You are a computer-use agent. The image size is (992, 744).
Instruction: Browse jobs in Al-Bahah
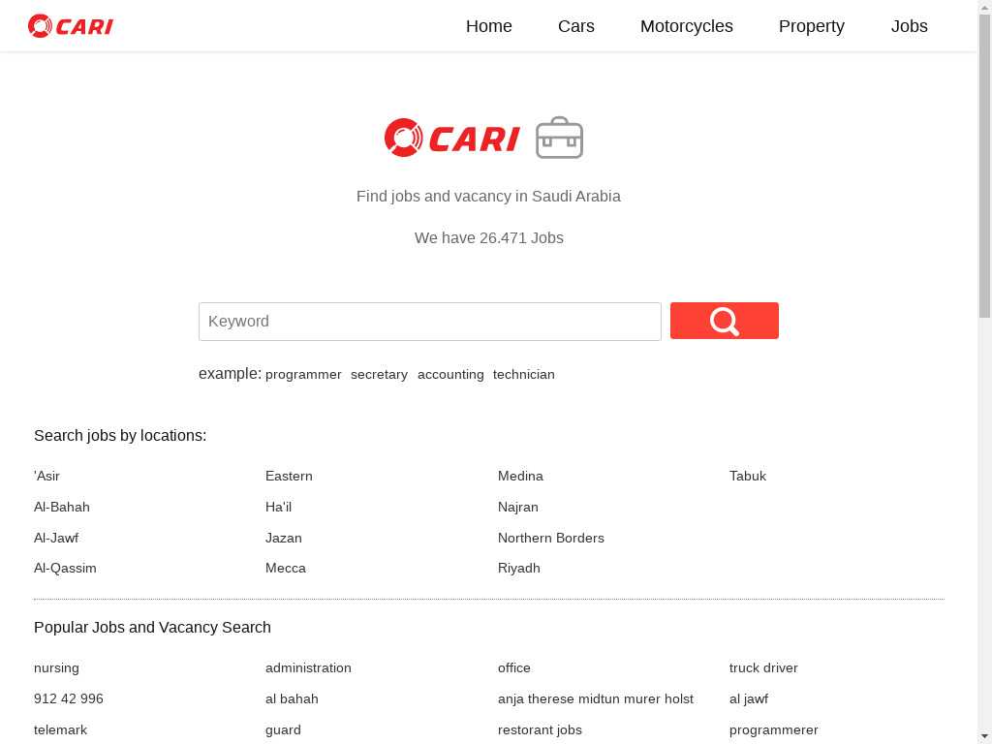pos(62,507)
